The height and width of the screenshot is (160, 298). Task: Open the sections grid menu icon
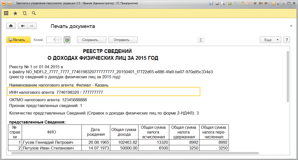6,13
